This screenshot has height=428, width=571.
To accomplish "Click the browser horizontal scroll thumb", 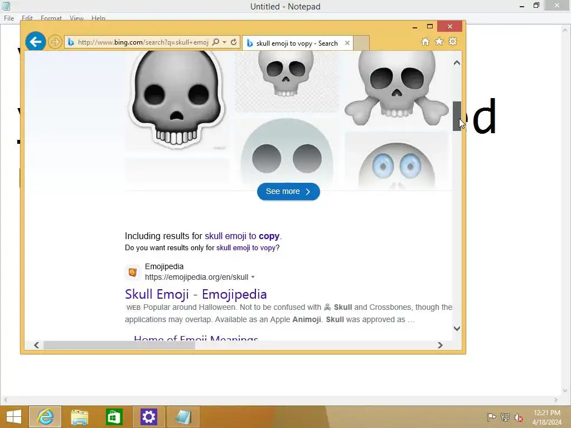I will [119, 345].
